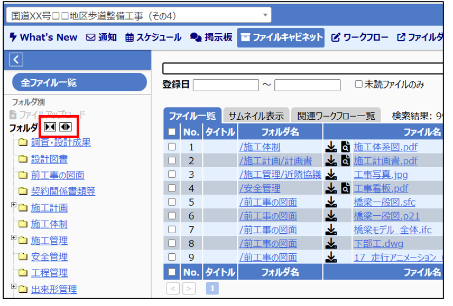
Task: Preview 工事看板.pdf with the magnifier icon
Action: (x=345, y=188)
